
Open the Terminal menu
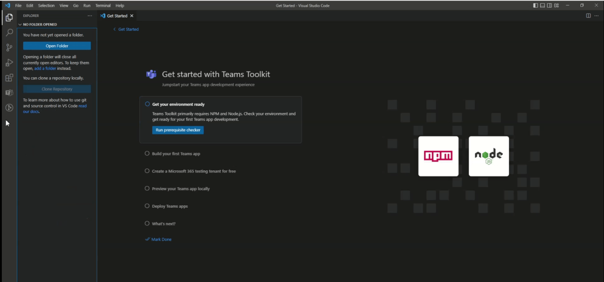[x=103, y=5]
